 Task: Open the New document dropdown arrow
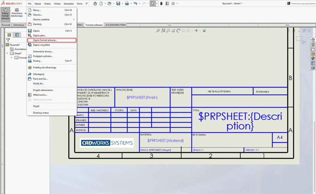[105, 3]
